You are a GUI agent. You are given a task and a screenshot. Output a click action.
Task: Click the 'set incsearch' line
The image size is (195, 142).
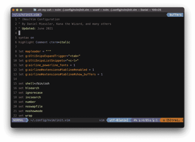click(x=30, y=97)
